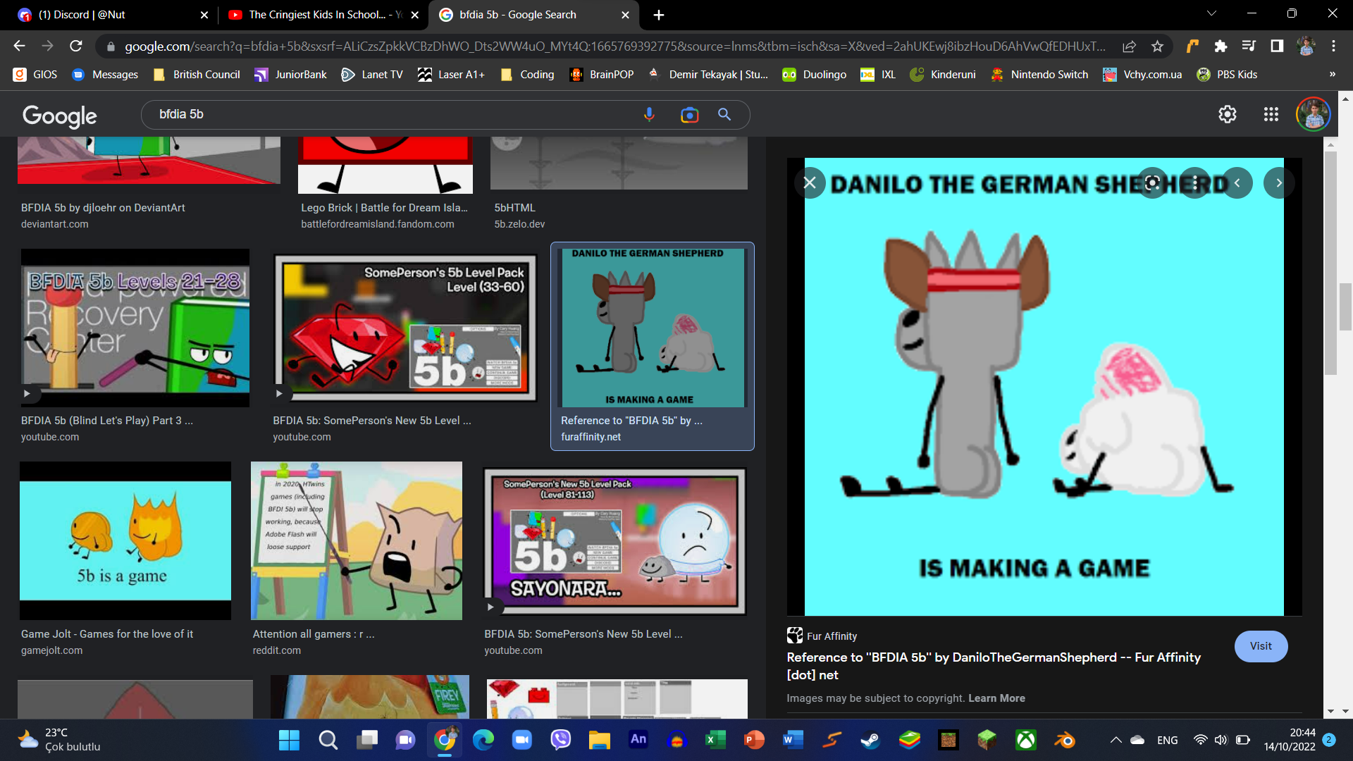The width and height of the screenshot is (1353, 761).
Task: Switch to the Cringiest Kids In School YouTube tab
Action: click(x=324, y=15)
